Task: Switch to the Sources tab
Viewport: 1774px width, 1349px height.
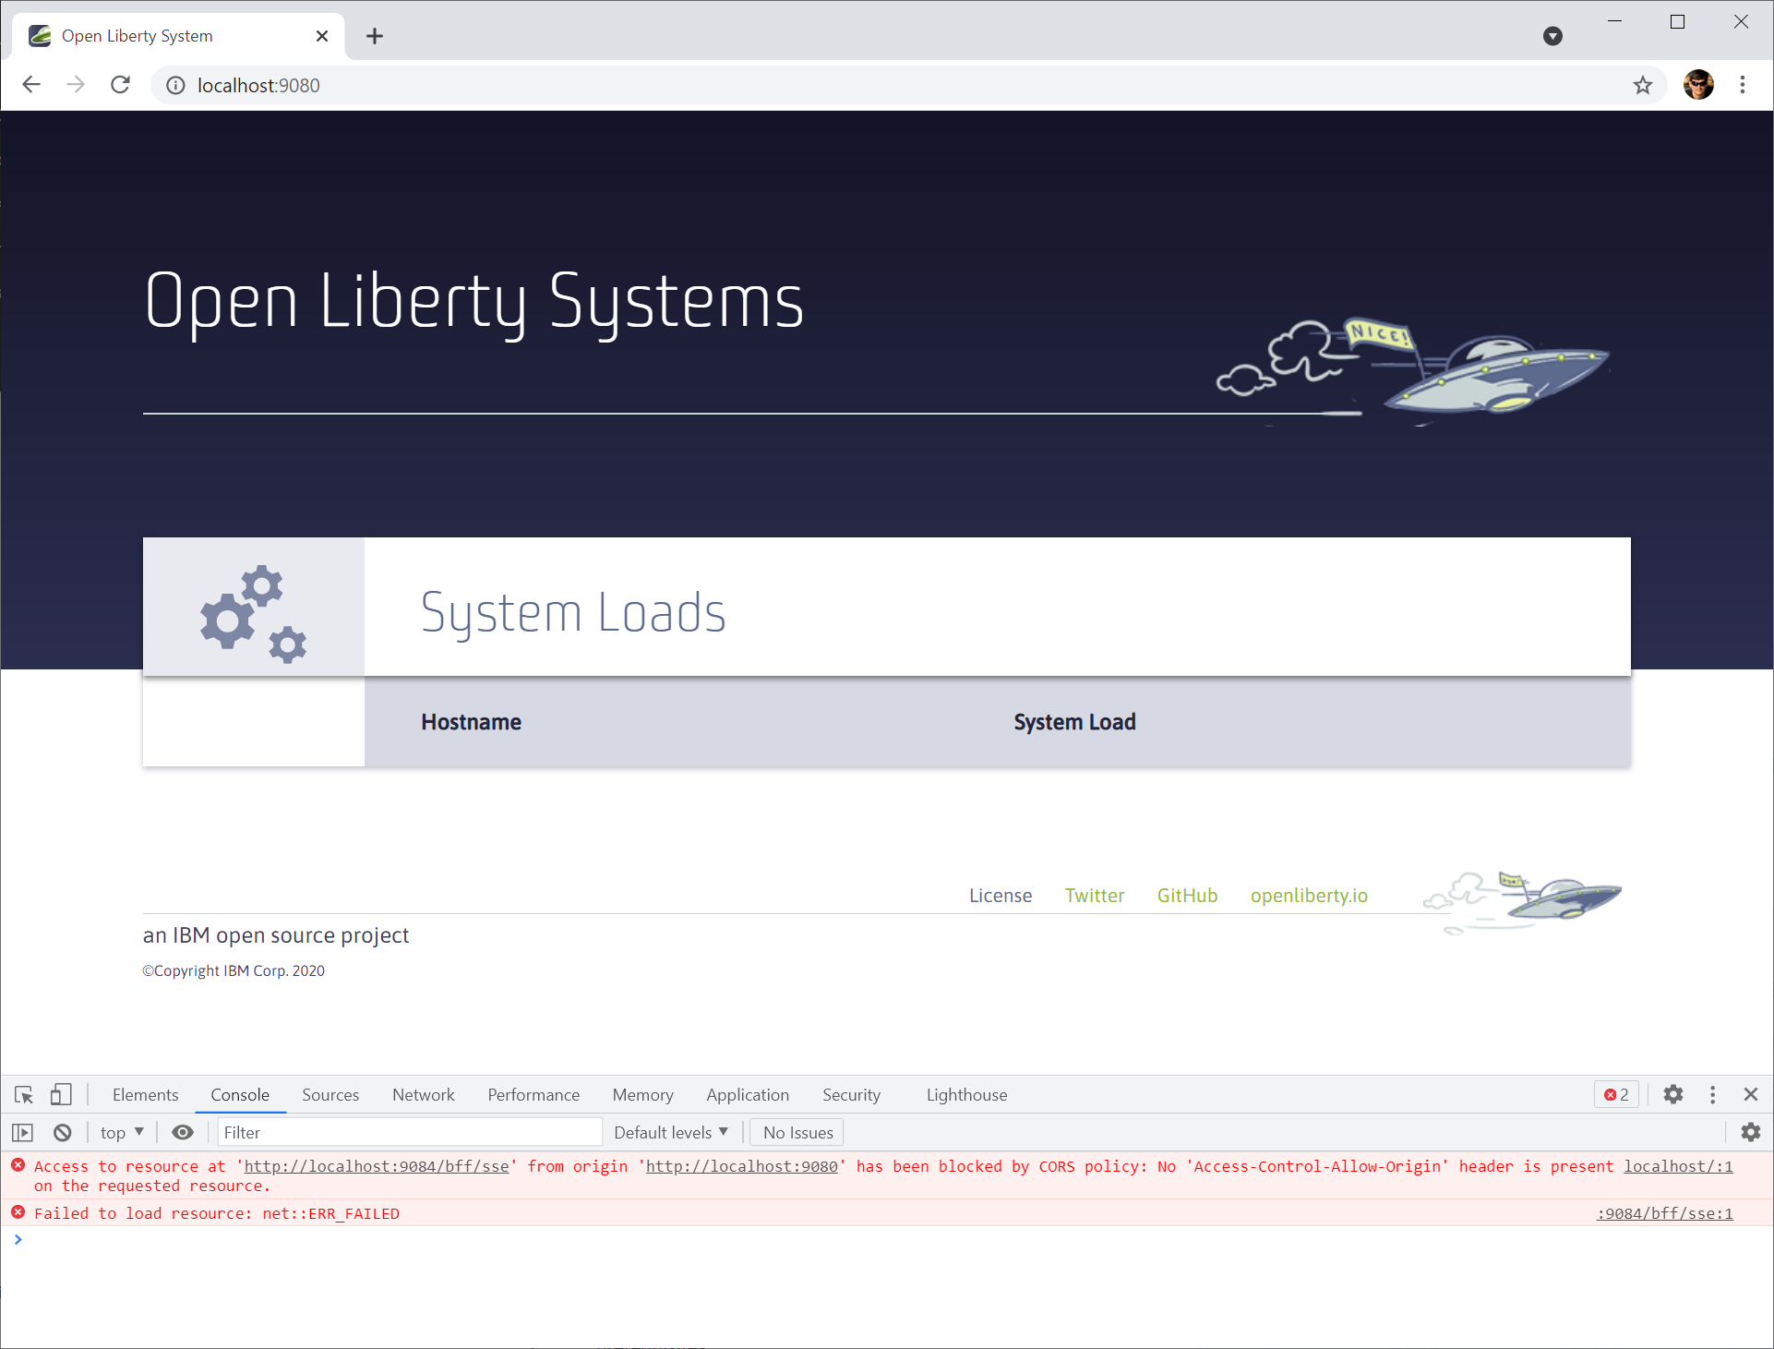Action: (x=330, y=1095)
